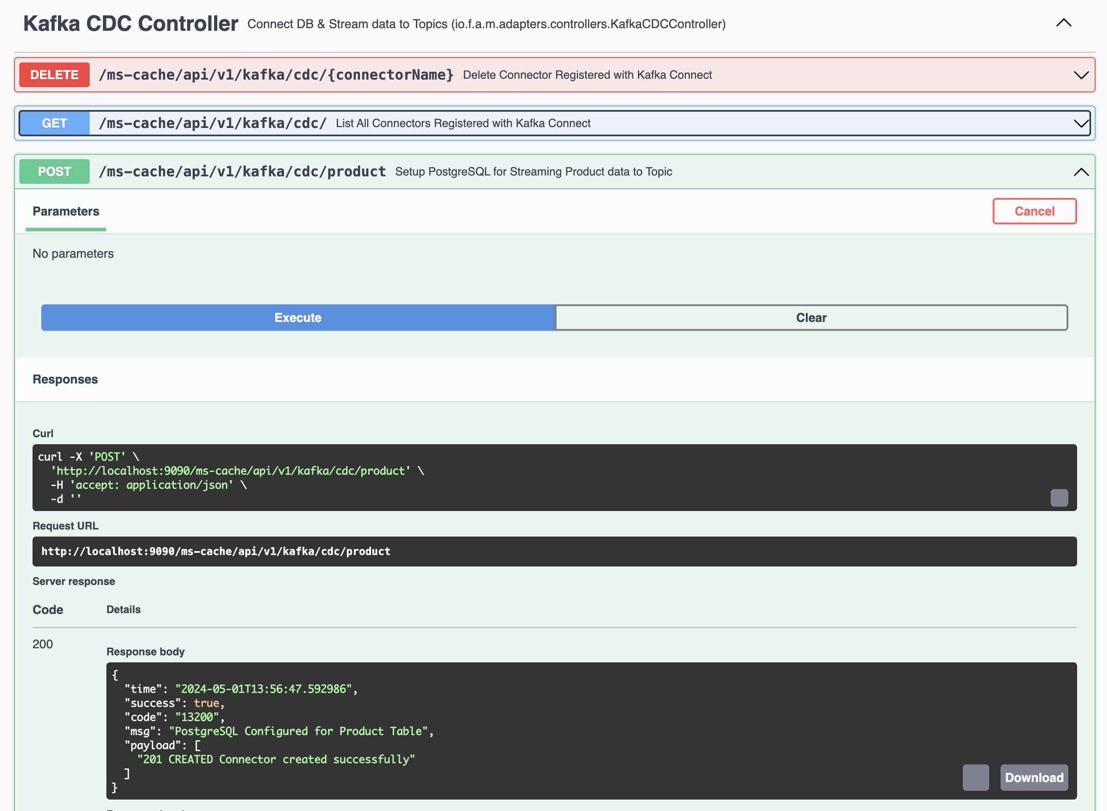Clear the executed response

point(811,318)
